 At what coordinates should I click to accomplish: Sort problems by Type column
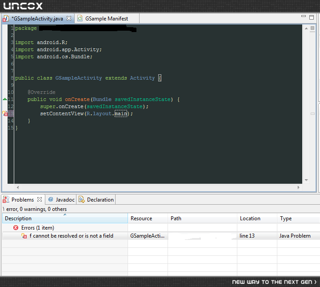point(299,218)
